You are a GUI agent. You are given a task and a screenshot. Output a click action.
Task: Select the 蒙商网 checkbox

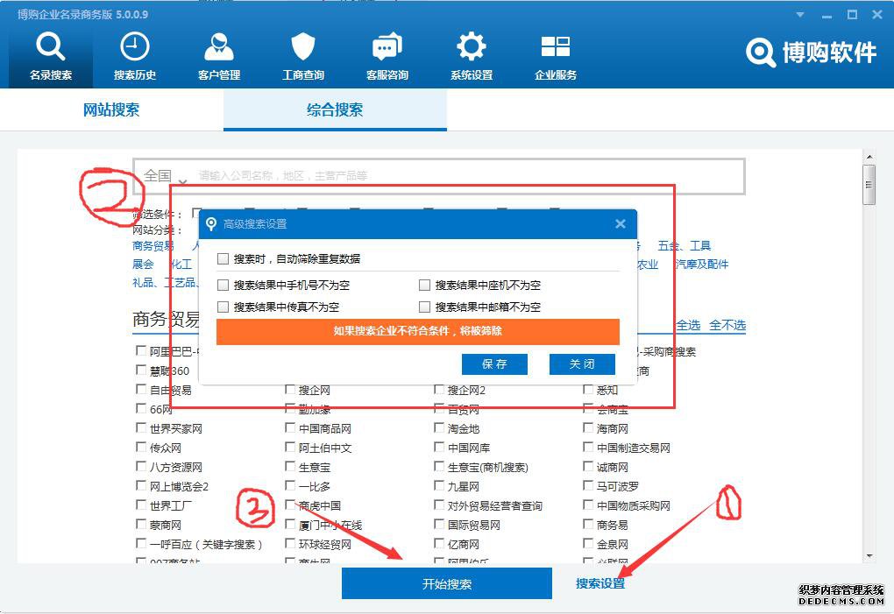coord(141,524)
